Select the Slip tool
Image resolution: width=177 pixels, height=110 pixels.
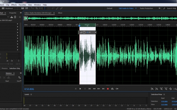pos(41,8)
